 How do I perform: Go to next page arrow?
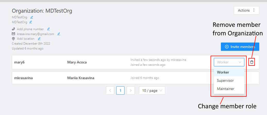(131, 91)
